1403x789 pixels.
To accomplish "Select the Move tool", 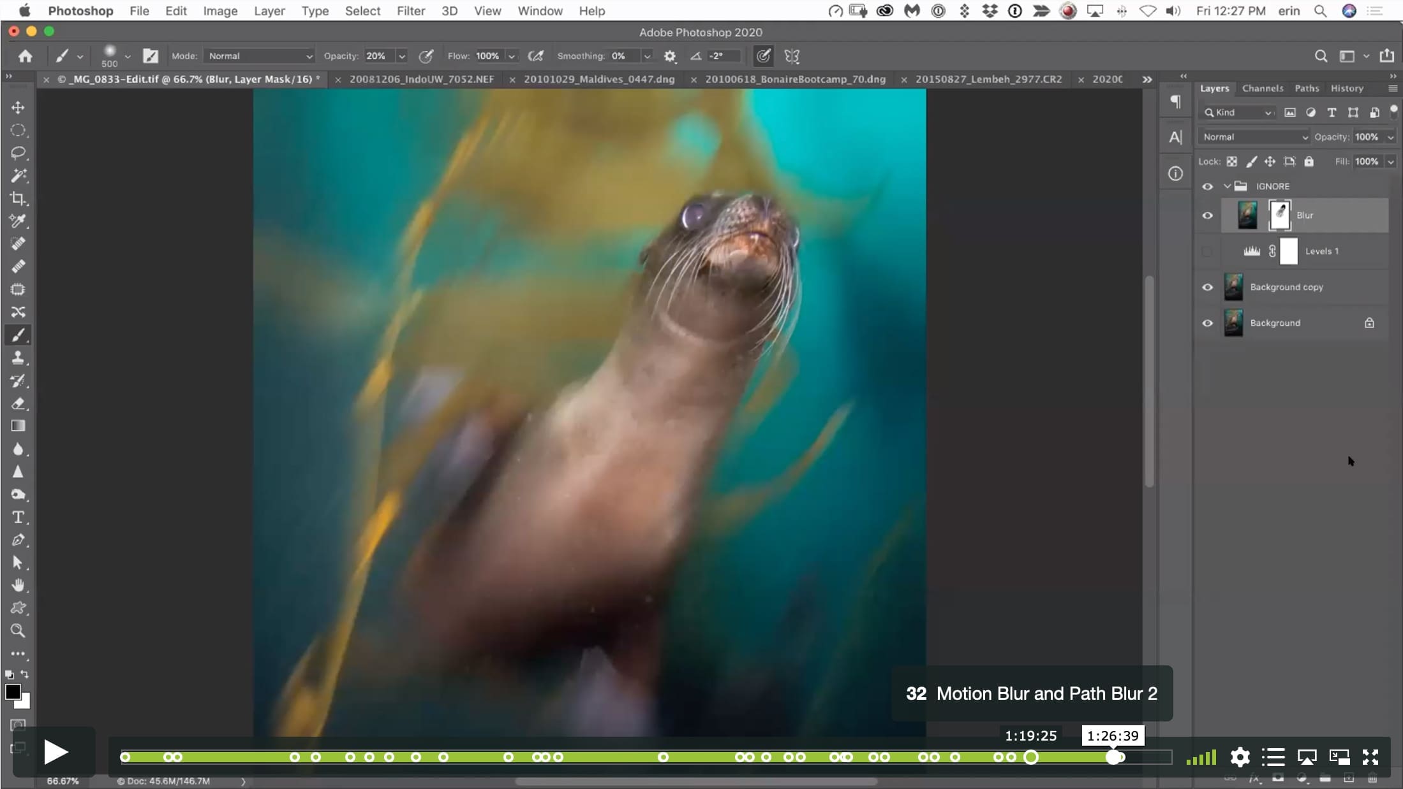I will point(18,107).
